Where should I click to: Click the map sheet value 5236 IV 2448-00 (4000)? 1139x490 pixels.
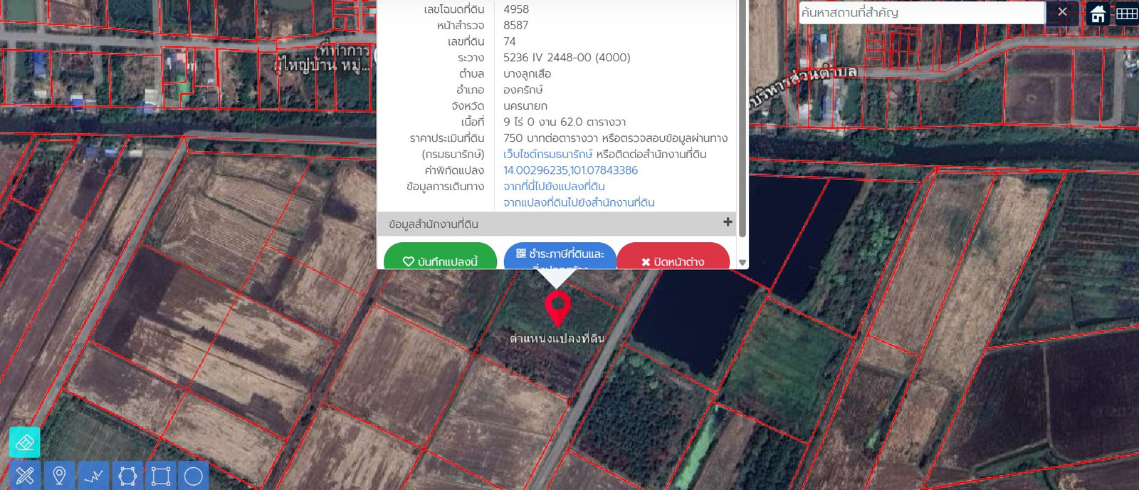[x=567, y=58]
